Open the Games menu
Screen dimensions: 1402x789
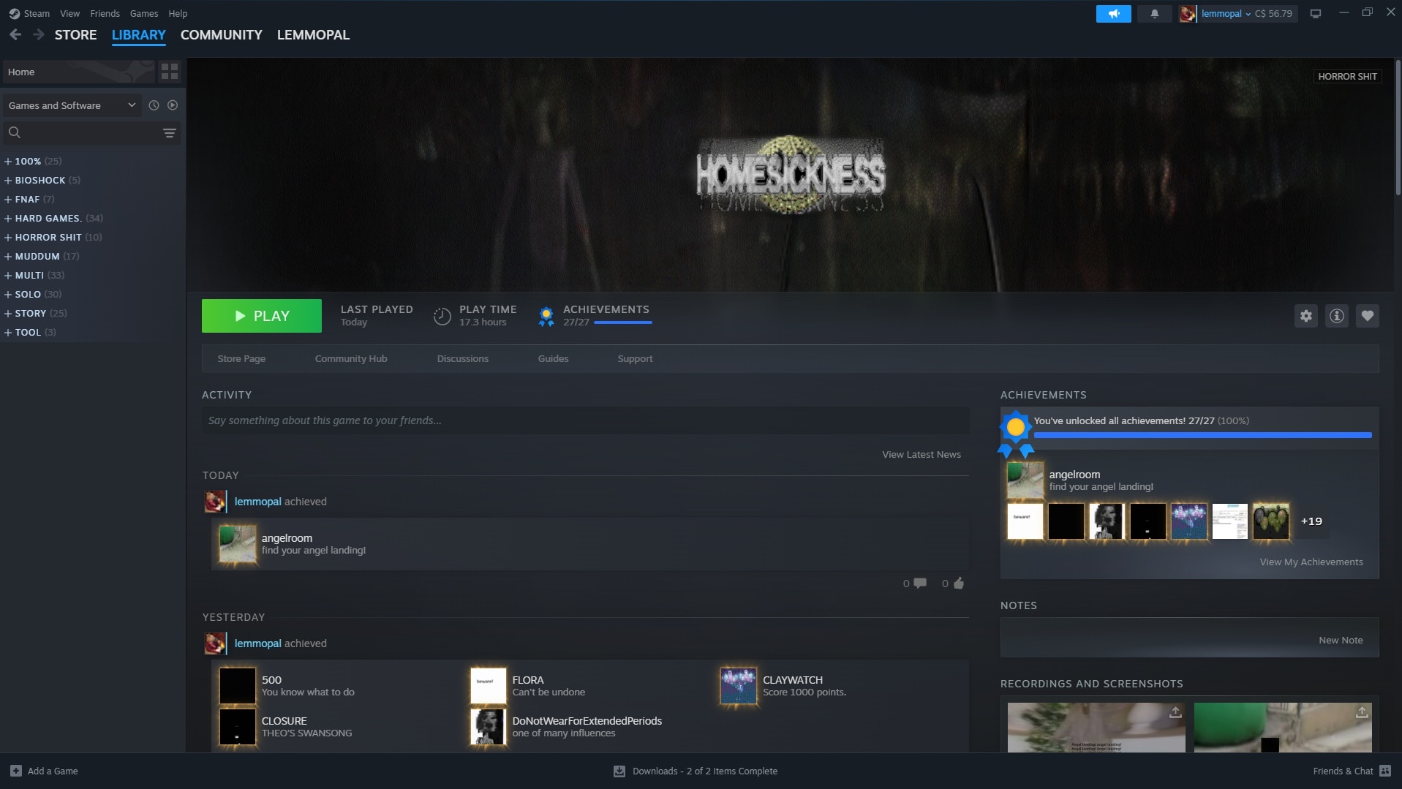coord(143,13)
